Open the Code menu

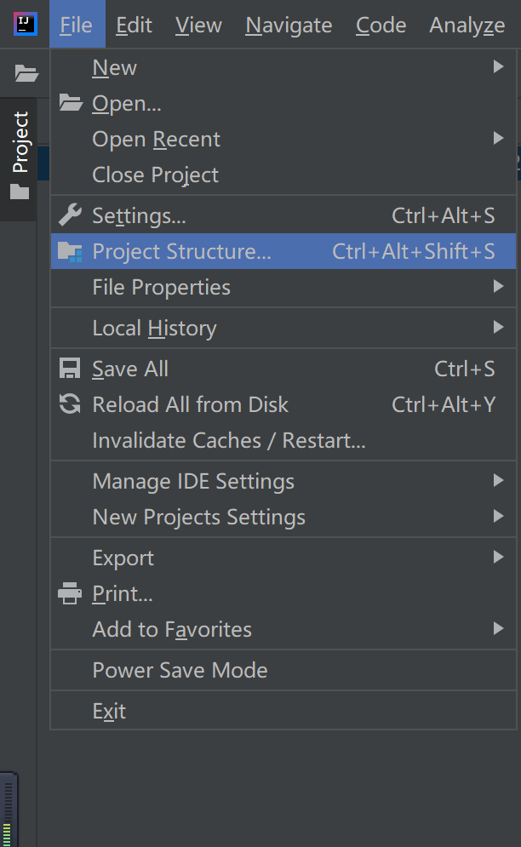click(381, 26)
